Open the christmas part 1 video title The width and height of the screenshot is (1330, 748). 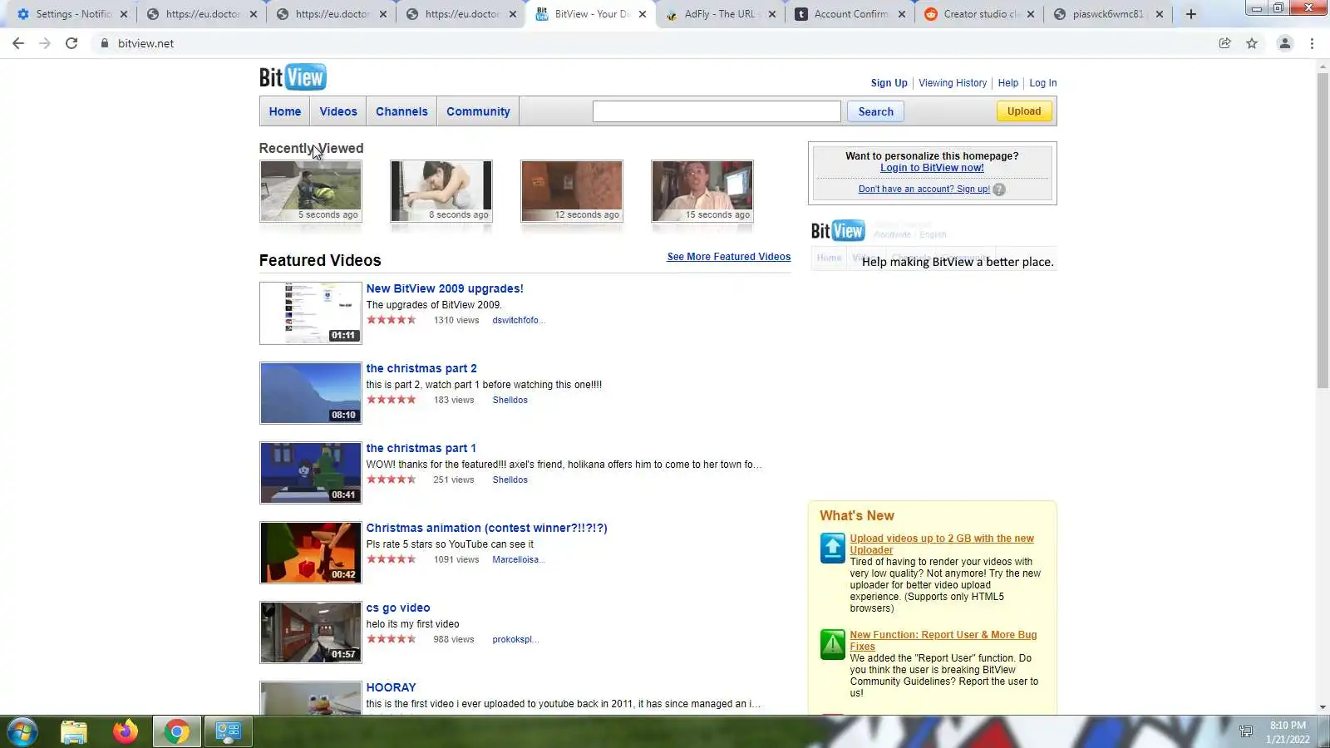click(421, 448)
